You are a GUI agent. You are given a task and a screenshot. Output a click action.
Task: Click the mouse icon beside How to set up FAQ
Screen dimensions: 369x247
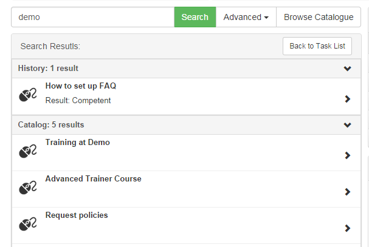pos(28,95)
